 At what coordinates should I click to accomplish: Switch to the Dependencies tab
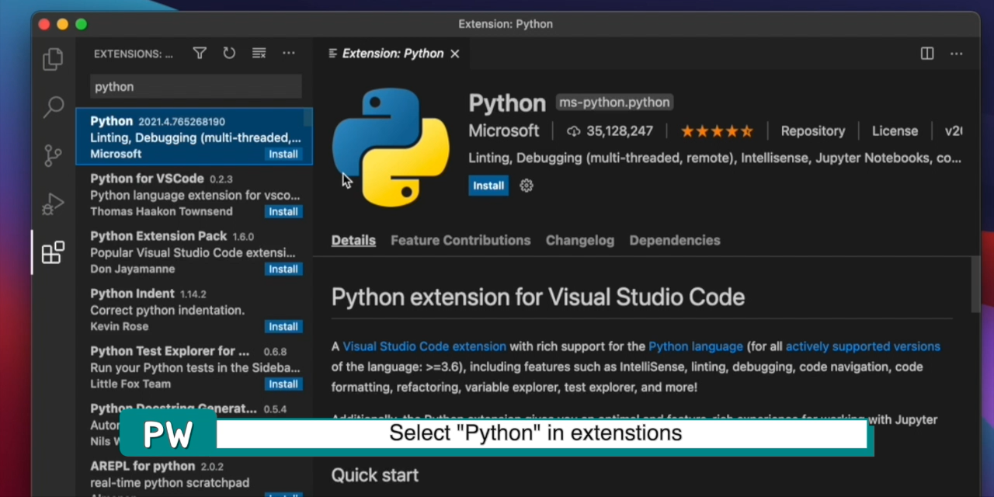tap(675, 241)
